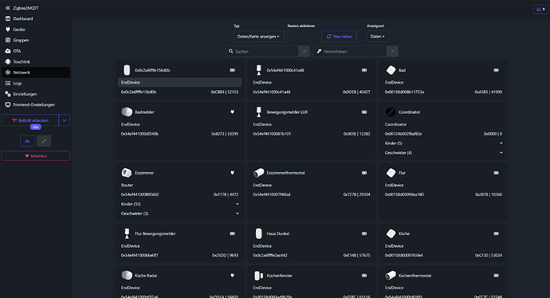Image resolution: width=550 pixels, height=298 pixels.
Task: Clear the Hervorheben field with X
Action: [392, 51]
